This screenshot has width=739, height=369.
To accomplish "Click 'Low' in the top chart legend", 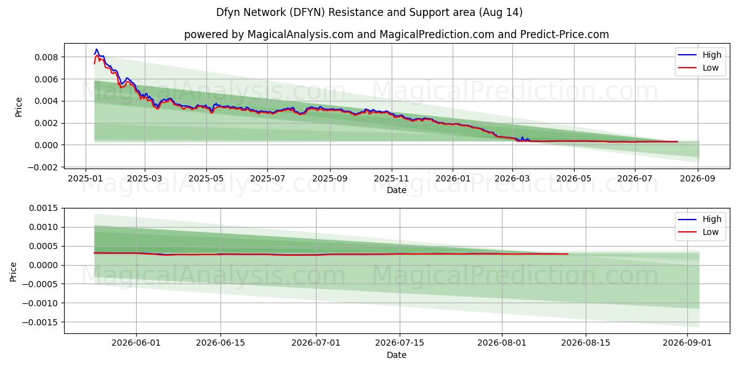I will 711,68.
